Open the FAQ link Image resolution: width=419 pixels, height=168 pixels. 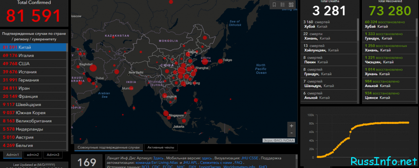(239, 162)
